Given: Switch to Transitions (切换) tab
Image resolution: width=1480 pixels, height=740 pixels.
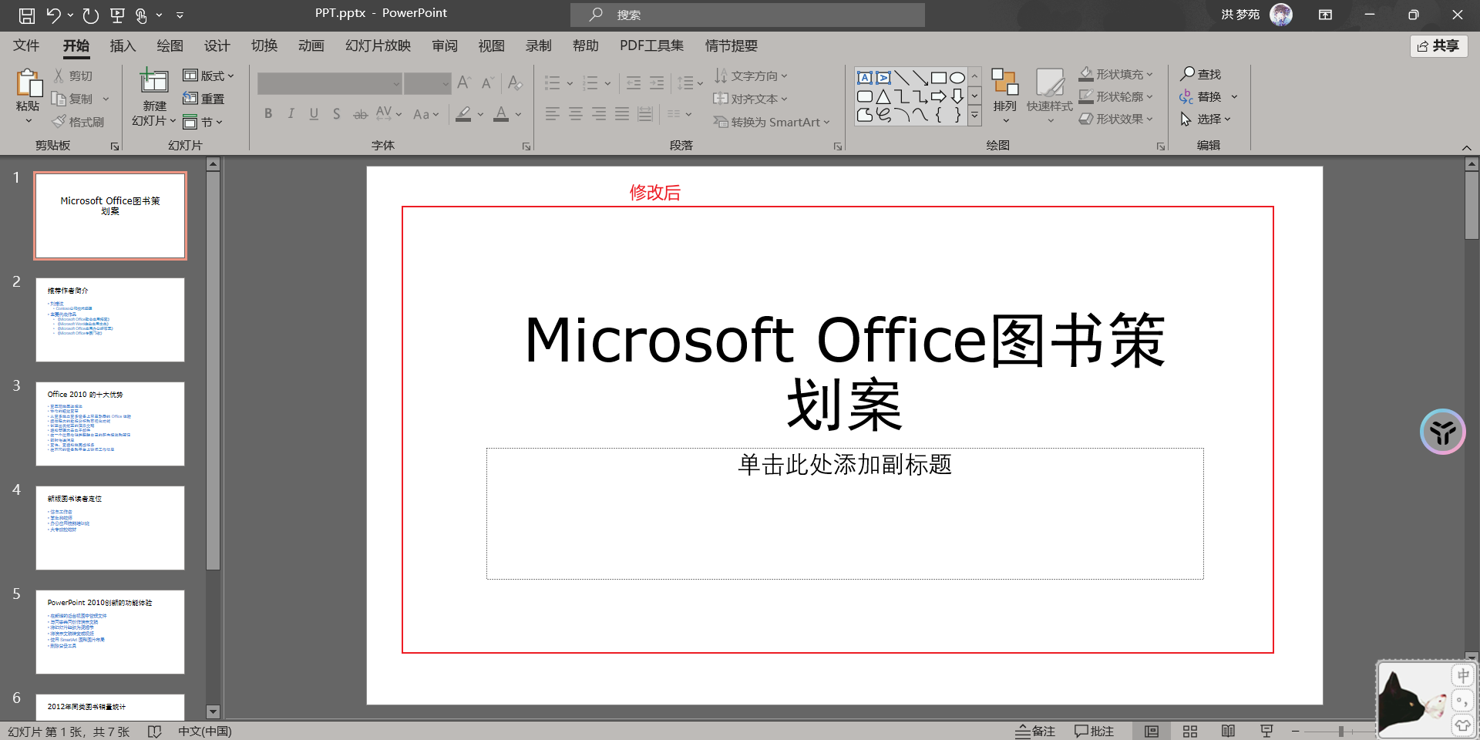Looking at the screenshot, I should [264, 45].
